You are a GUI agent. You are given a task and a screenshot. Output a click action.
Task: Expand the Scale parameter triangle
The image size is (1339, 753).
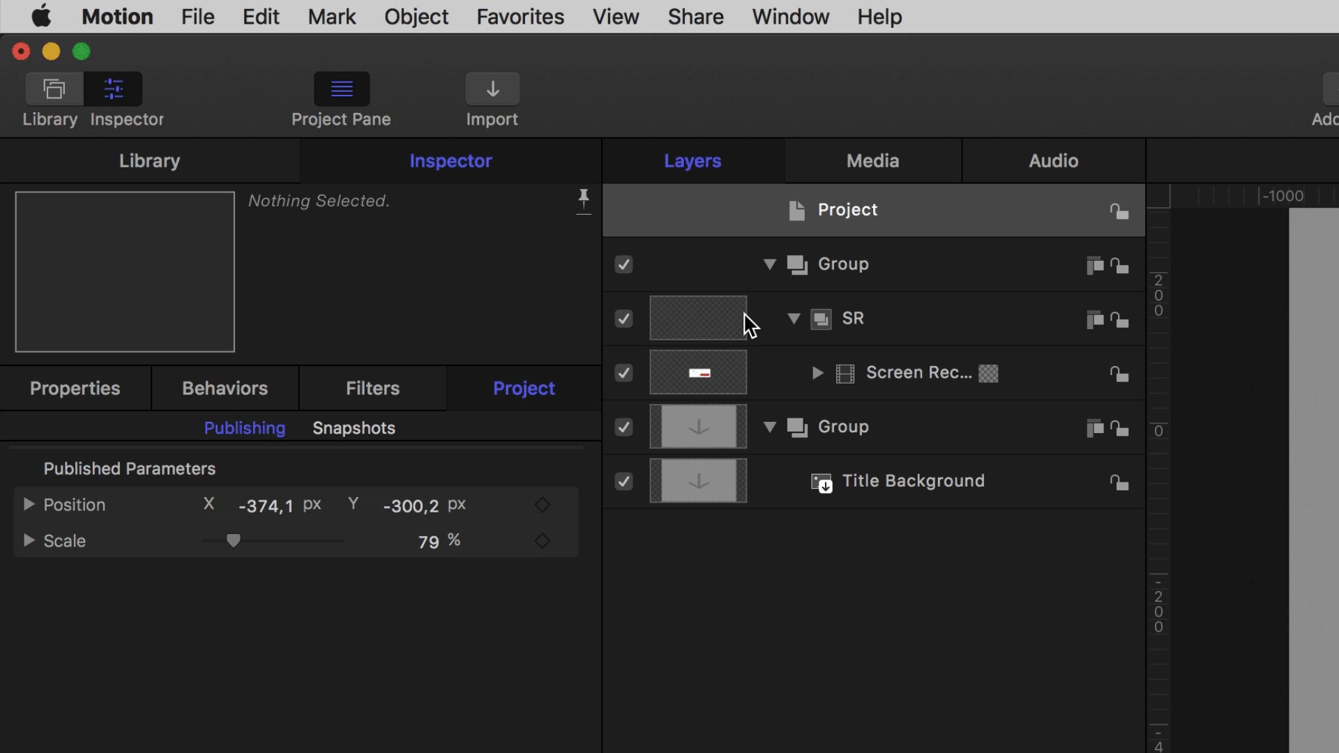coord(29,540)
